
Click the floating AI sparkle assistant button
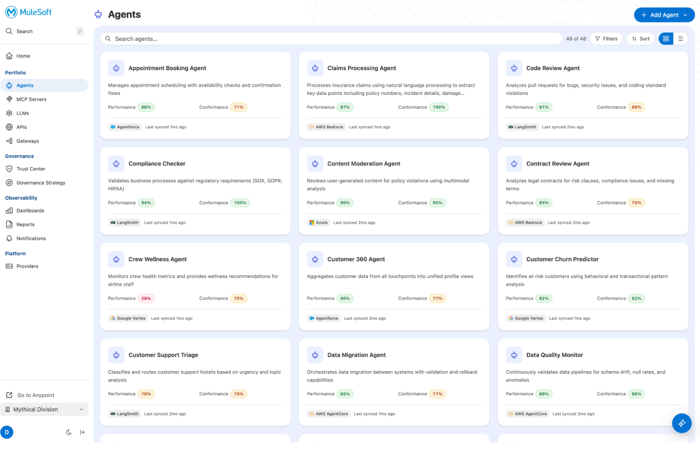(x=682, y=423)
